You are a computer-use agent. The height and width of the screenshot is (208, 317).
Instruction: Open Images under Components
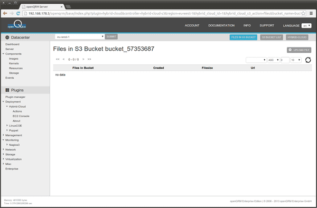[14, 59]
